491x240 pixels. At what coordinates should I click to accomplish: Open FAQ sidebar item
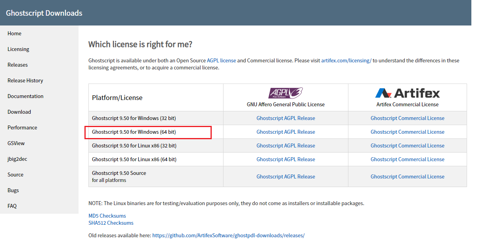pos(12,206)
